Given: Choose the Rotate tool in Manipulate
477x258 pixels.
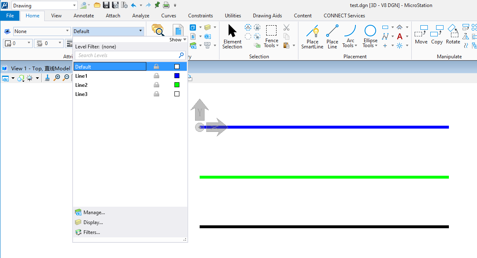Looking at the screenshot, I should click(x=453, y=35).
